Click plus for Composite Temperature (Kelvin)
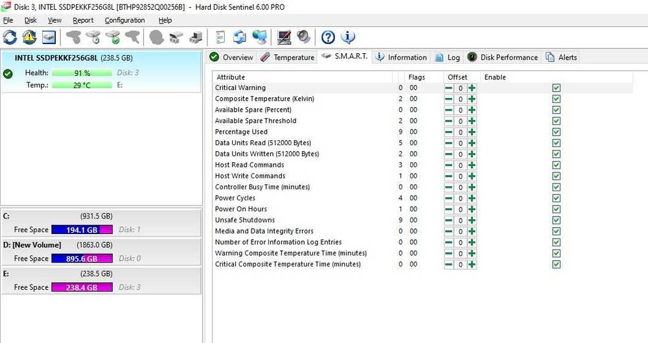The image size is (648, 343). (472, 99)
